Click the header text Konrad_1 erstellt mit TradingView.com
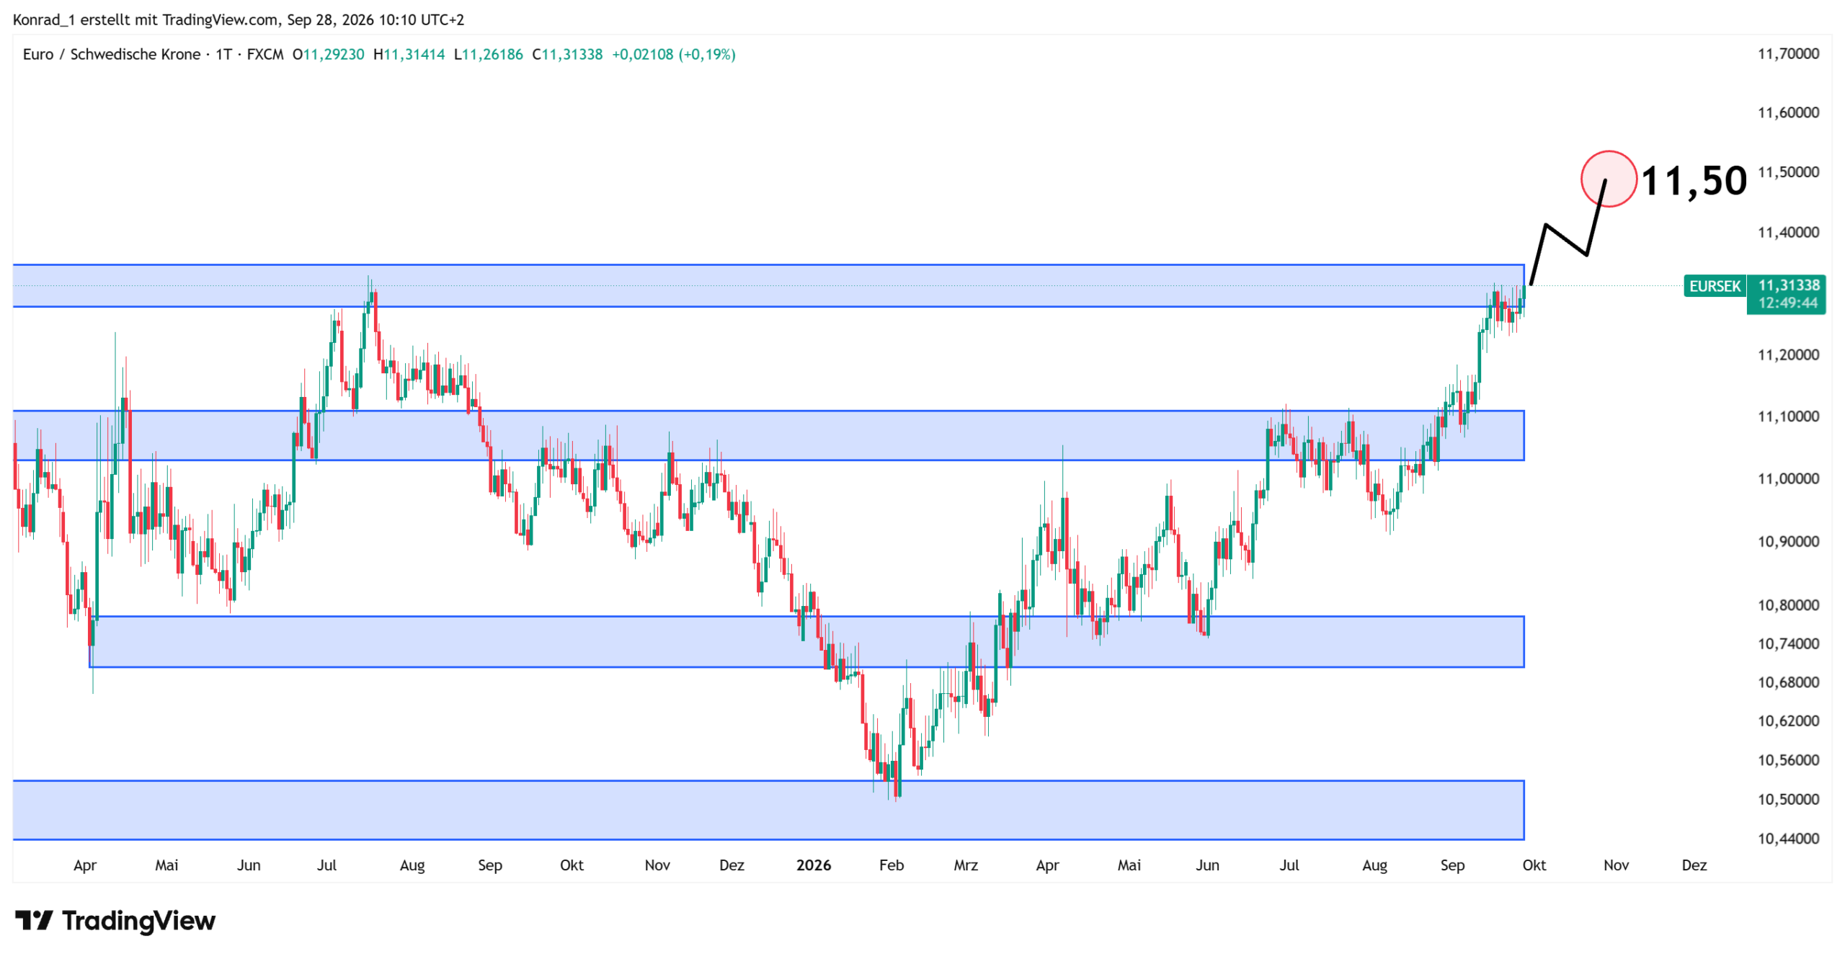 tap(145, 19)
